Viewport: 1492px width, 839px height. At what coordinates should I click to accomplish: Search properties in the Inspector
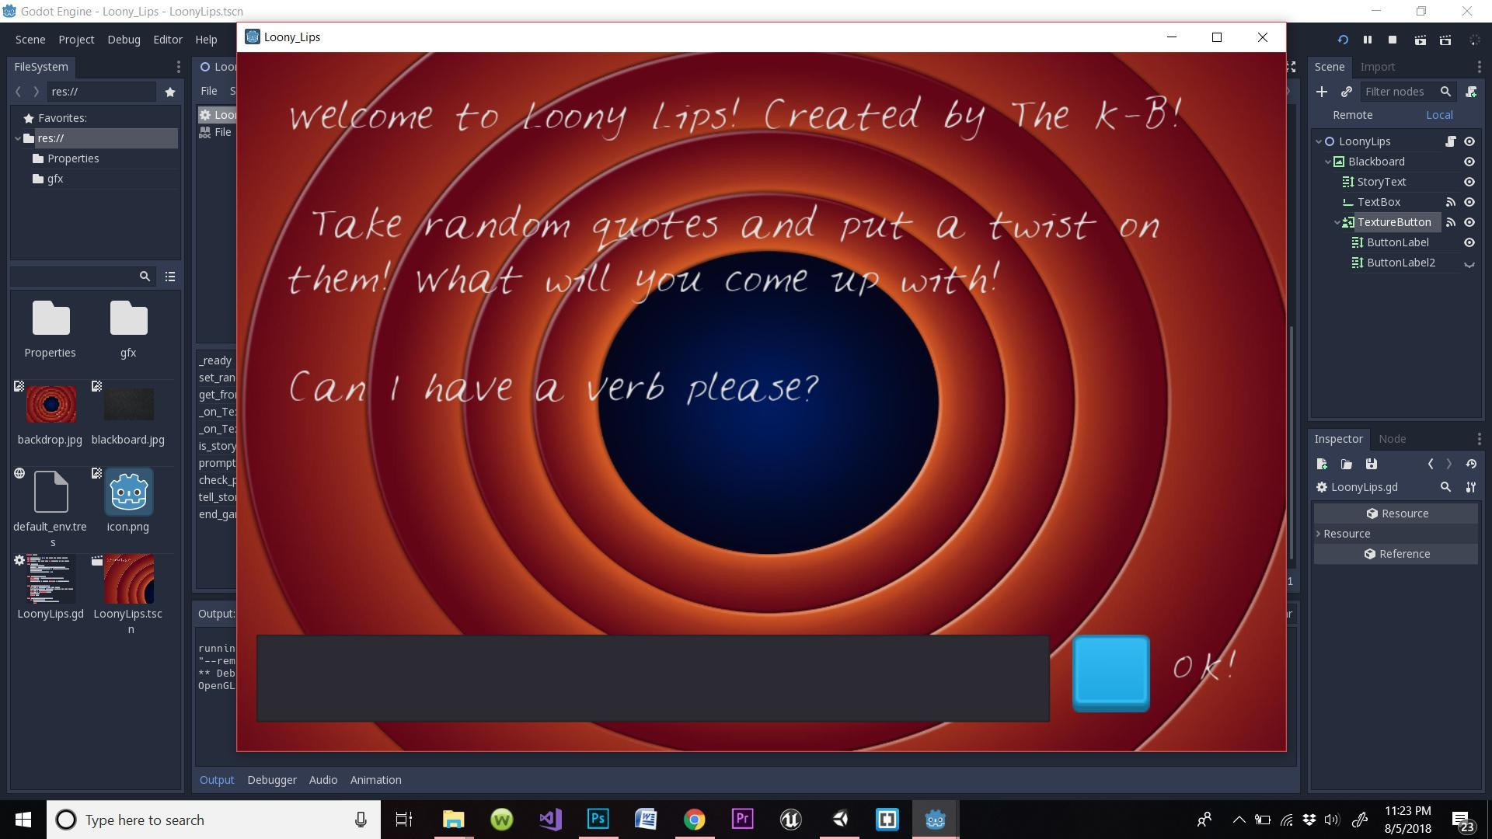(1445, 487)
